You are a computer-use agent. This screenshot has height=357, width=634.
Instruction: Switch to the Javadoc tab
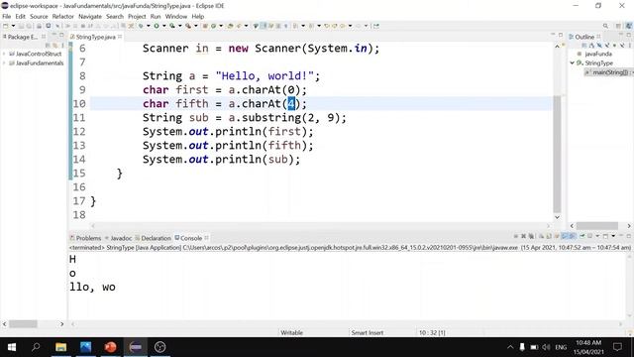coord(118,238)
